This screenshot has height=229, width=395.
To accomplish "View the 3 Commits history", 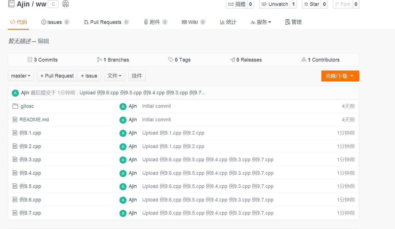I will [x=42, y=60].
